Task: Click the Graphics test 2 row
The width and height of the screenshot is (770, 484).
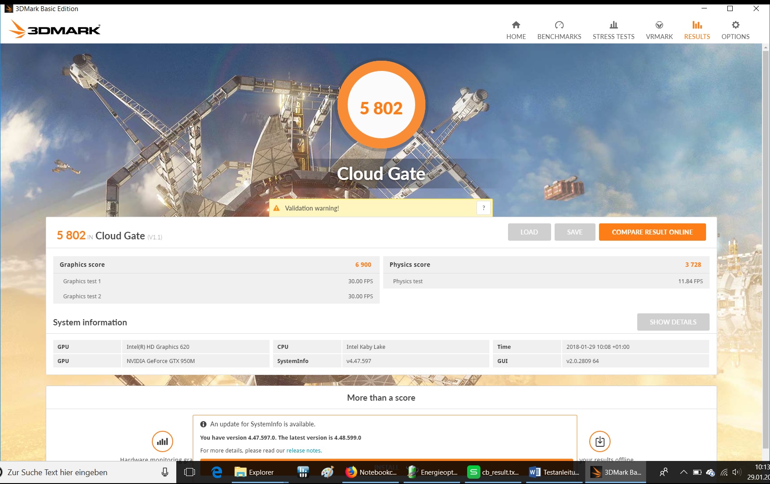Action: pyautogui.click(x=216, y=297)
